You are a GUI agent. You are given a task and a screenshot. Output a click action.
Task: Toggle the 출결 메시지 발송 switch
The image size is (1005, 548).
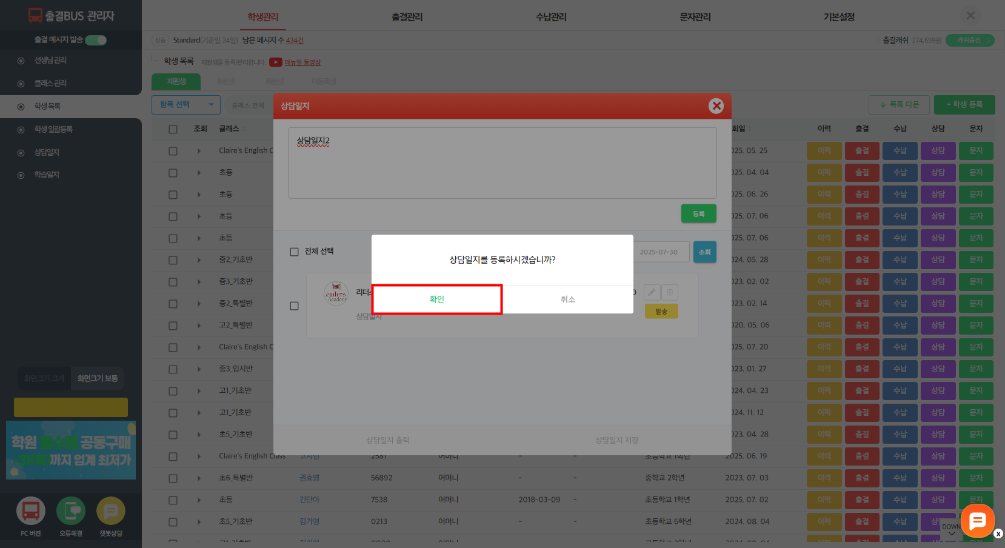(96, 40)
